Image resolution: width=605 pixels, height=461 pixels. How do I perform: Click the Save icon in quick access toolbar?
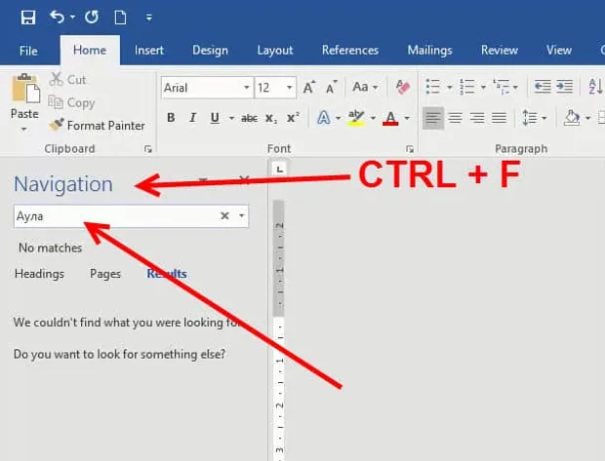(27, 18)
